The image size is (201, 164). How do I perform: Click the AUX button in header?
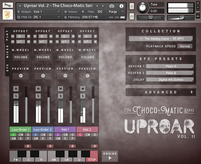pyautogui.click(x=198, y=11)
